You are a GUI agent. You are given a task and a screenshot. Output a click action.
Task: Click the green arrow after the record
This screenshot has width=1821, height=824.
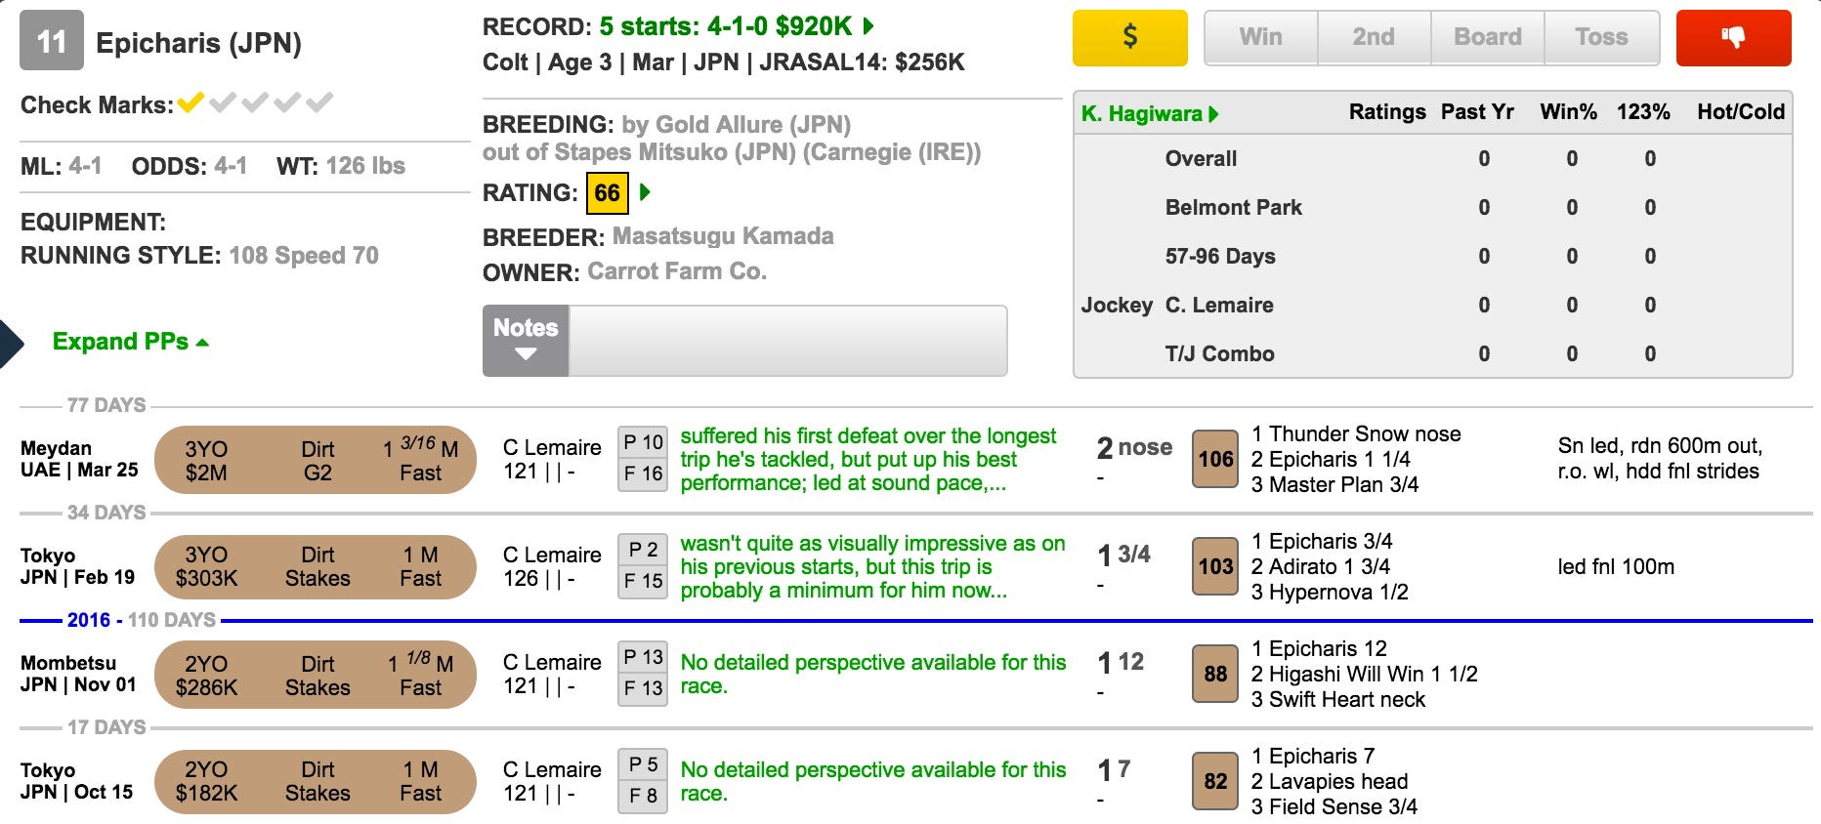coord(868,26)
